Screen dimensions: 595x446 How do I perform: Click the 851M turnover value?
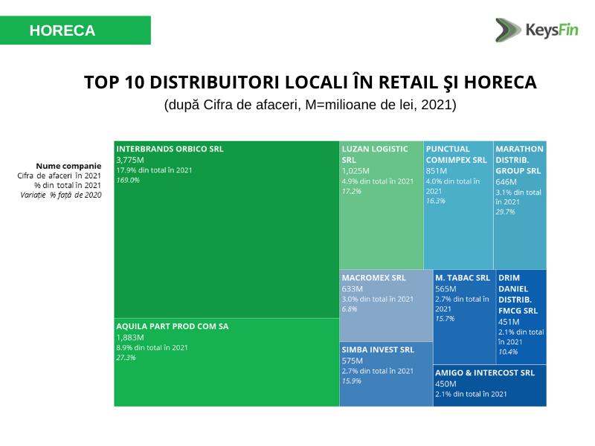tap(436, 171)
